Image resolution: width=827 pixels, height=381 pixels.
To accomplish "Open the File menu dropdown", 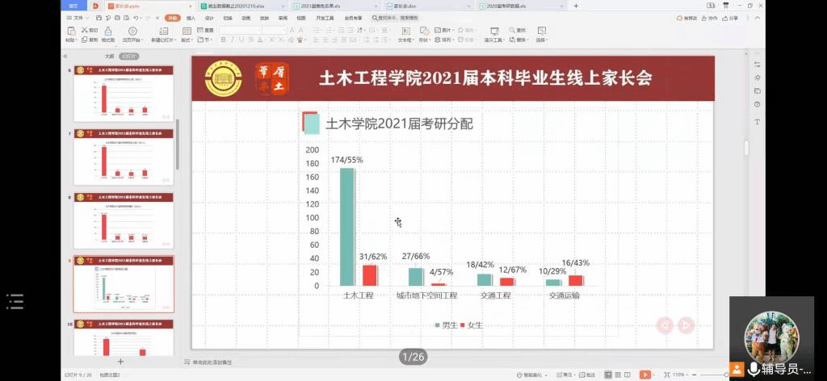I will pos(78,17).
